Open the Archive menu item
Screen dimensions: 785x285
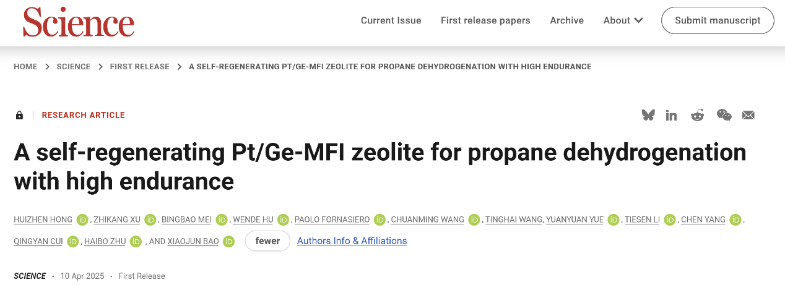click(x=566, y=20)
